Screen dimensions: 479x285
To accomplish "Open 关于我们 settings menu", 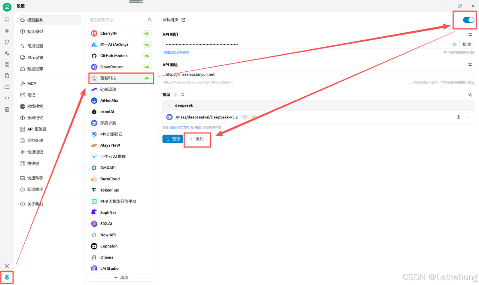I will tap(49, 204).
